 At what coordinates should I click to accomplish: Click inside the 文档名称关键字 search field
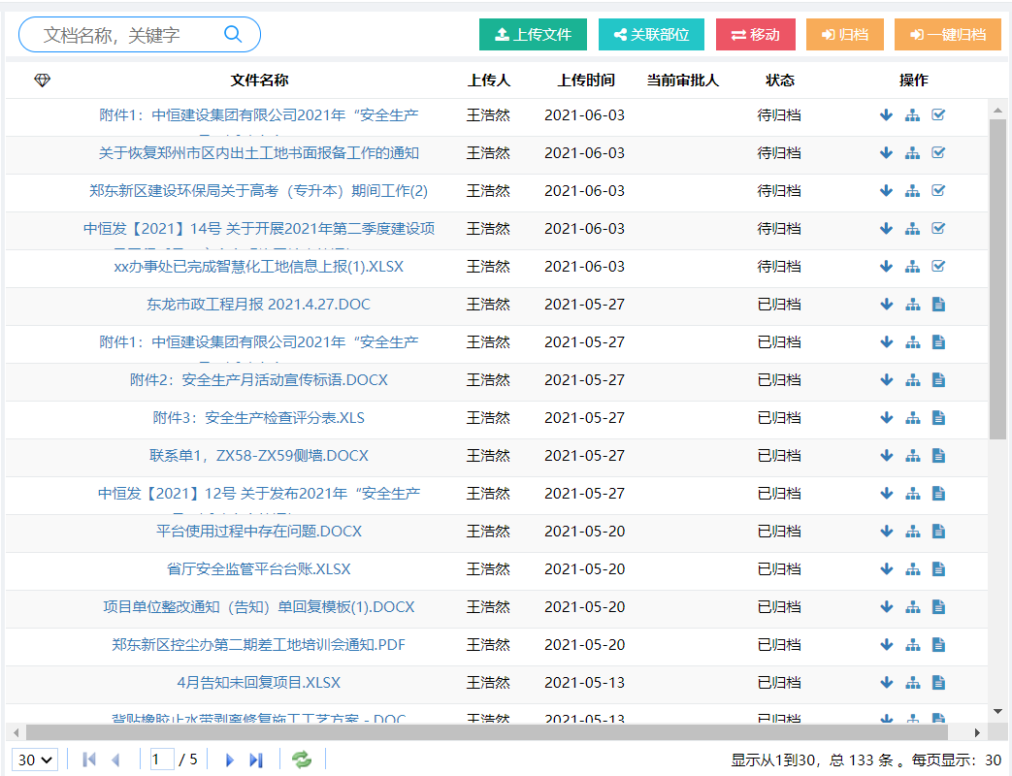(126, 33)
